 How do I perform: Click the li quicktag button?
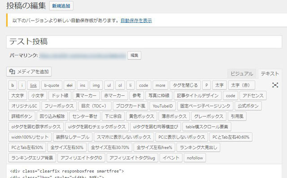click(130, 85)
